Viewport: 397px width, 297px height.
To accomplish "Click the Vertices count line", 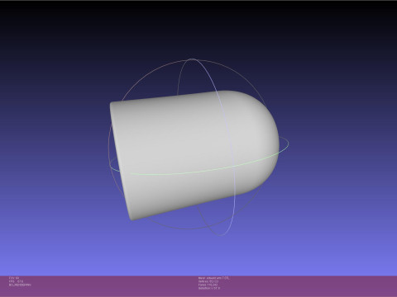I will point(208,281).
